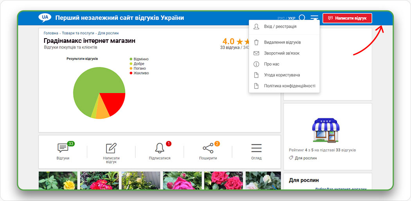Open Угода користувача document
Screen dimensions: 411x201
282,75
